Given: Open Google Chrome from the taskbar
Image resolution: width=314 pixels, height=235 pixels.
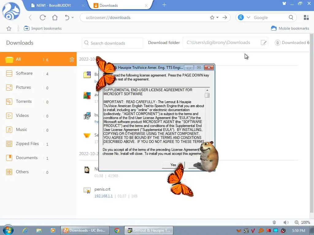Looking at the screenshot, I should coord(117,230).
